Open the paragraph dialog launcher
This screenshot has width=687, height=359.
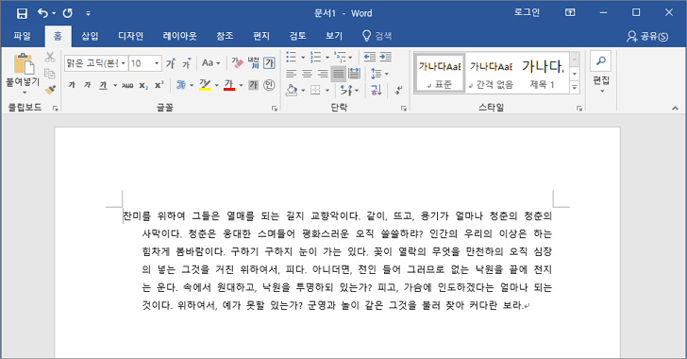404,108
